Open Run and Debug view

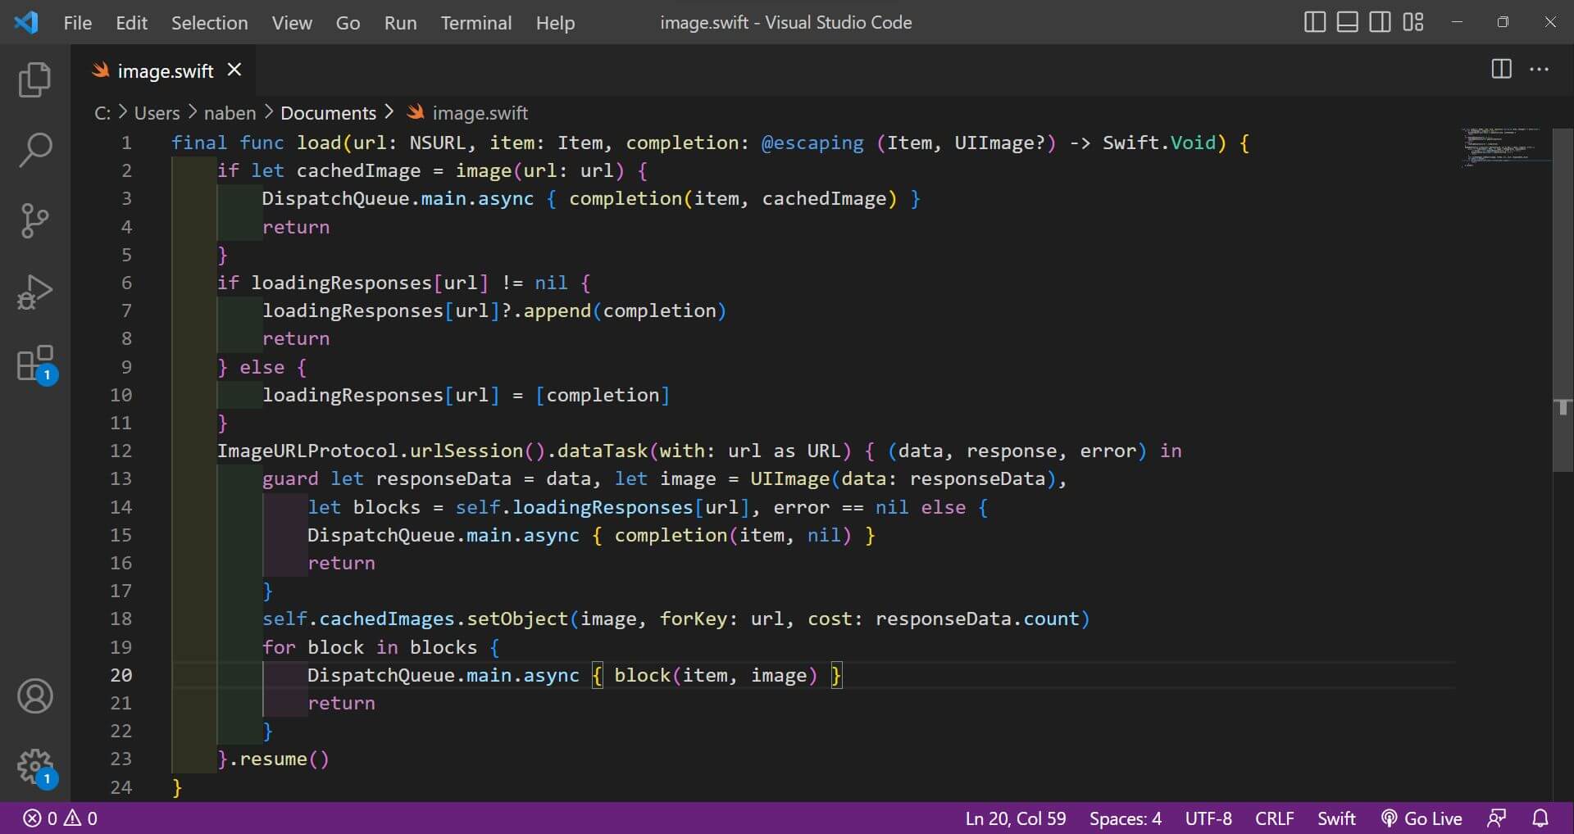click(34, 292)
